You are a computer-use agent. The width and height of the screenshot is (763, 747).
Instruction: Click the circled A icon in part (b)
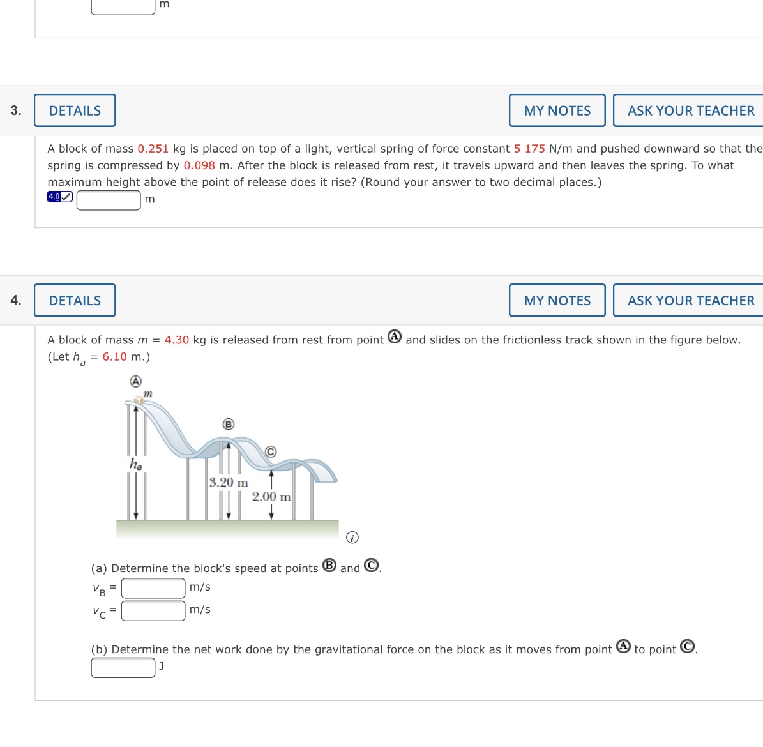pyautogui.click(x=624, y=646)
